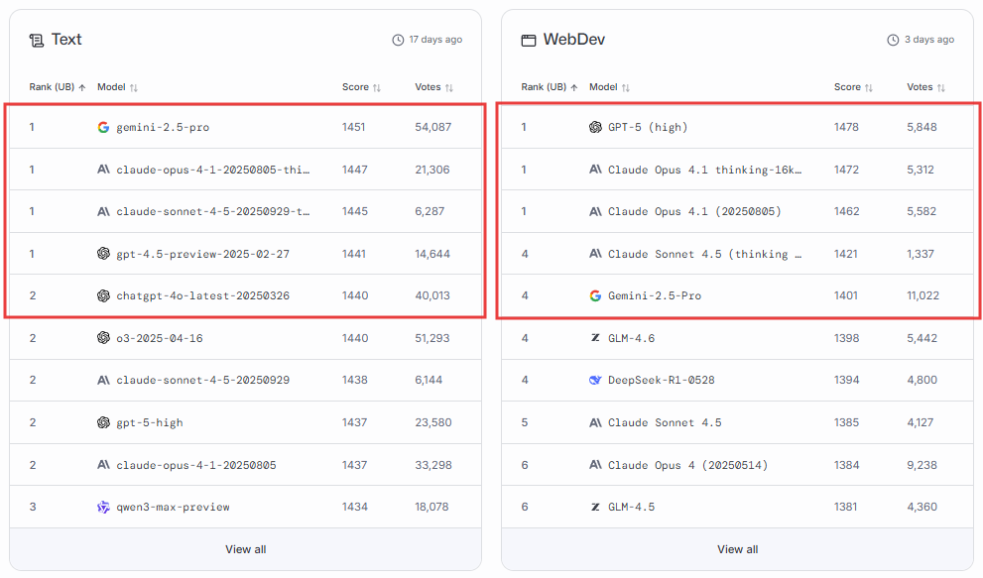
Task: Sort WebDev table by Rank (UB)
Action: (550, 87)
